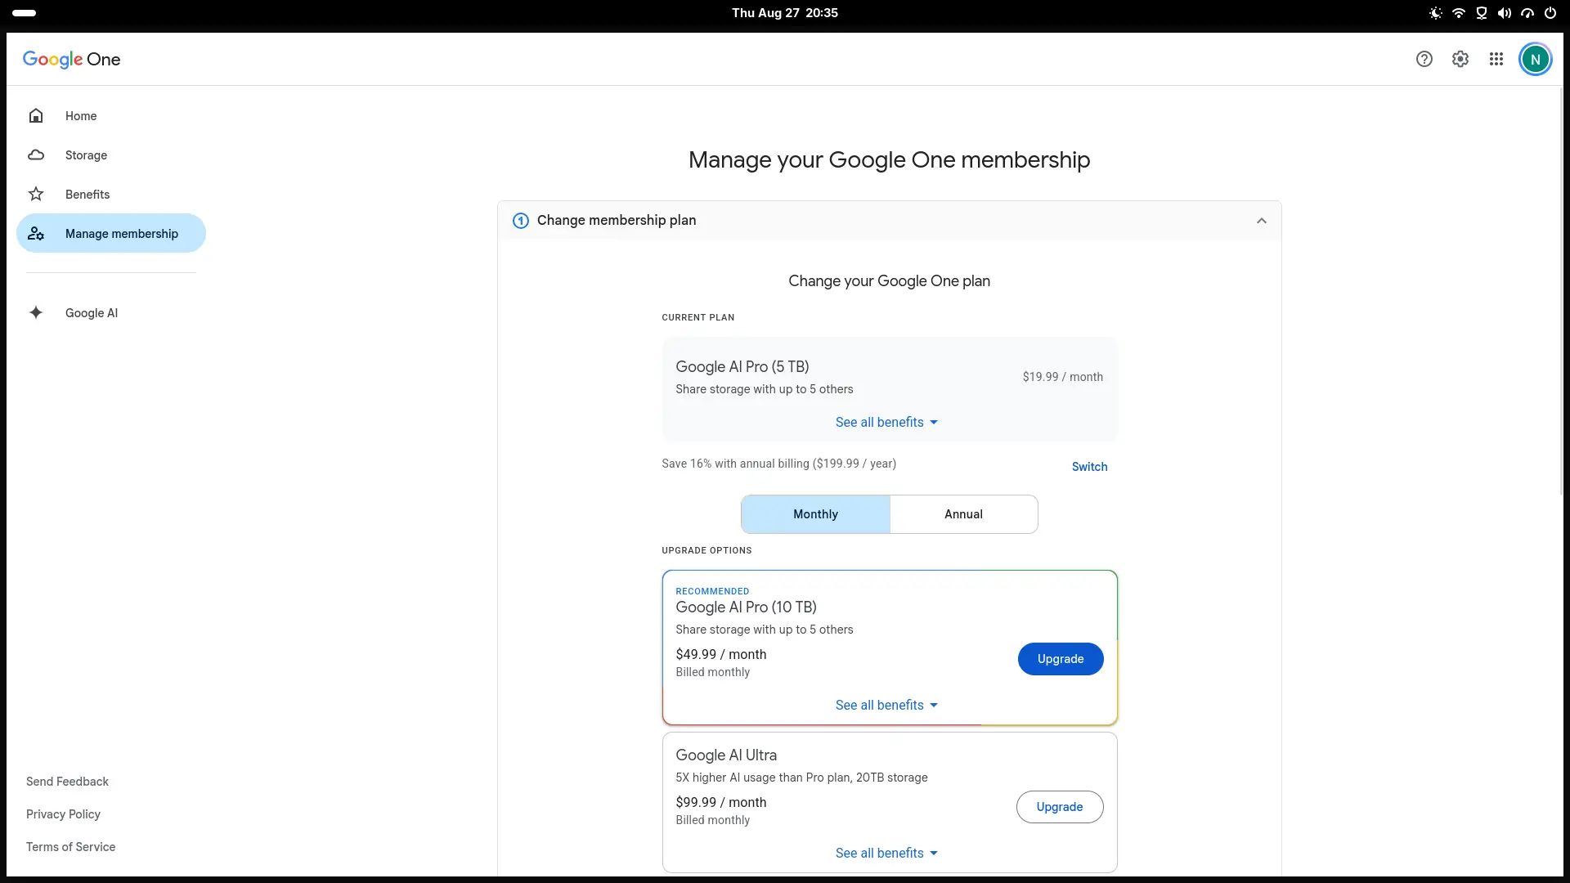Select Annual billing toggle
This screenshot has height=883, width=1570.
click(964, 514)
